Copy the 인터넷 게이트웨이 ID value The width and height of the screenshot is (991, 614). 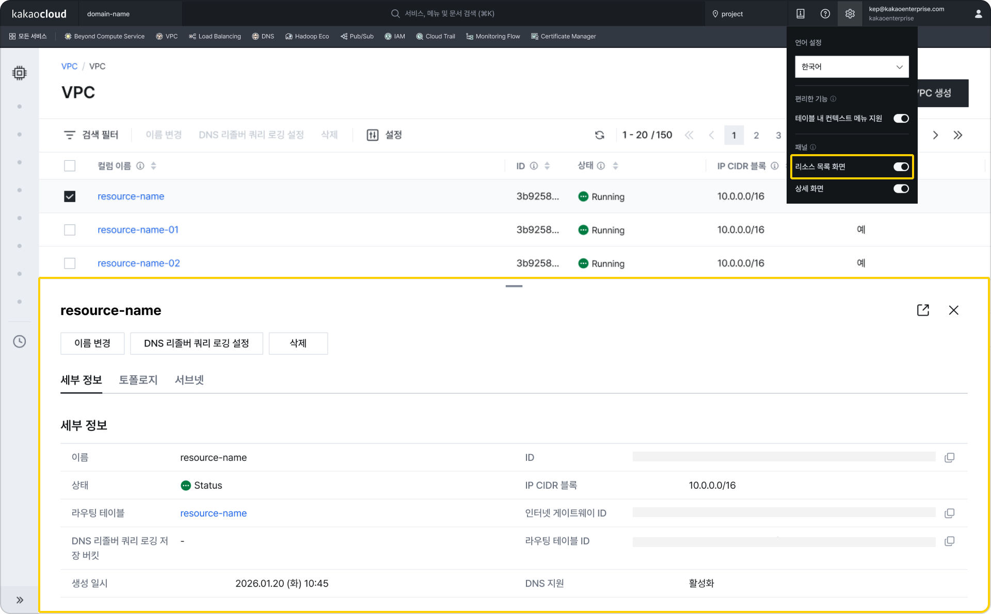pyautogui.click(x=949, y=513)
